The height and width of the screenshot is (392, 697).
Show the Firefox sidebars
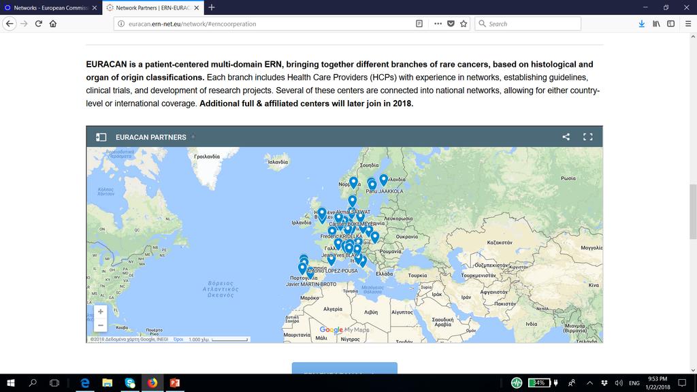click(670, 24)
